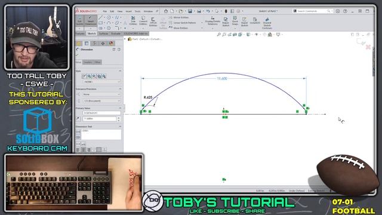Image resolution: width=382 pixels, height=215 pixels.
Task: Open the ConfigurationManager tab icon
Action: tap(94, 44)
